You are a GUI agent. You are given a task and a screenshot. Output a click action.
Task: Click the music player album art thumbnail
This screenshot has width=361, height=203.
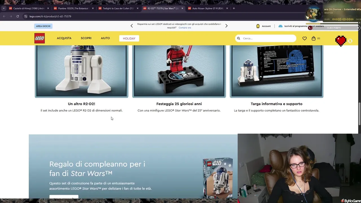coord(314,14)
